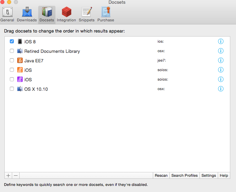Remove docset with the minus button
The width and height of the screenshot is (236, 192).
[x=16, y=175]
